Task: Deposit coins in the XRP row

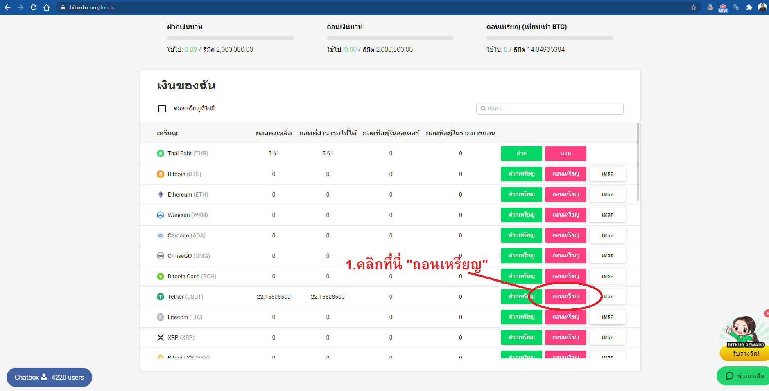Action: (522, 337)
